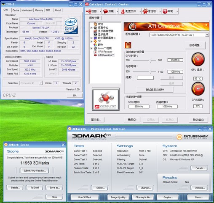Select the Color tree icon
This screenshot has width=214, height=203.
(x=96, y=45)
